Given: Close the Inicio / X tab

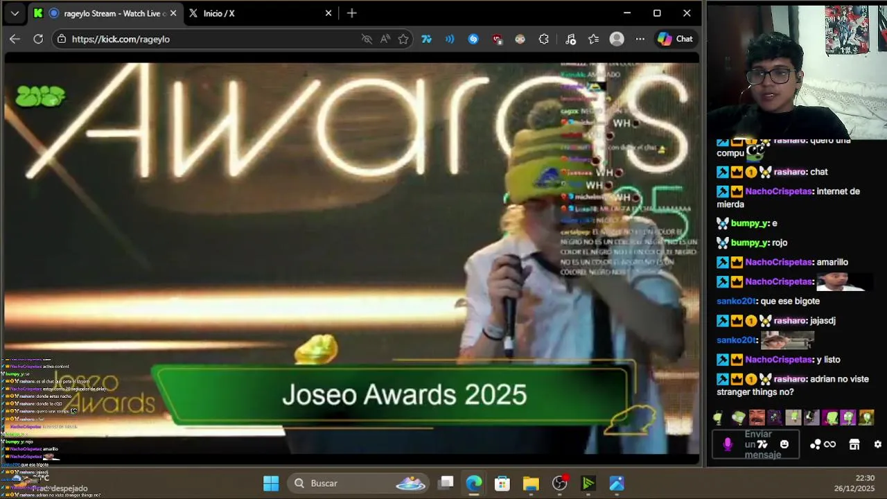Looking at the screenshot, I should point(328,13).
